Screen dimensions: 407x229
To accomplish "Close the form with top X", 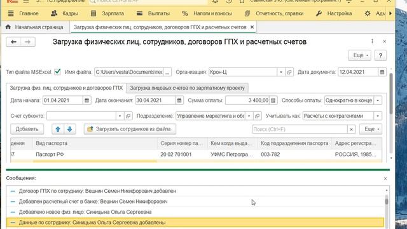I will pyautogui.click(x=384, y=41).
